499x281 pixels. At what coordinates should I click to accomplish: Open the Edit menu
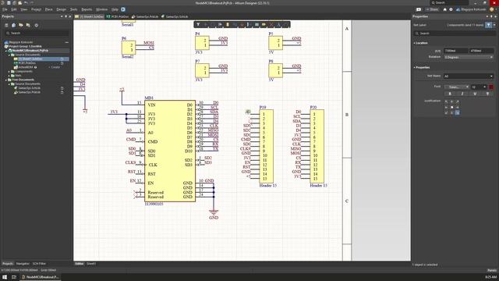pyautogui.click(x=14, y=9)
